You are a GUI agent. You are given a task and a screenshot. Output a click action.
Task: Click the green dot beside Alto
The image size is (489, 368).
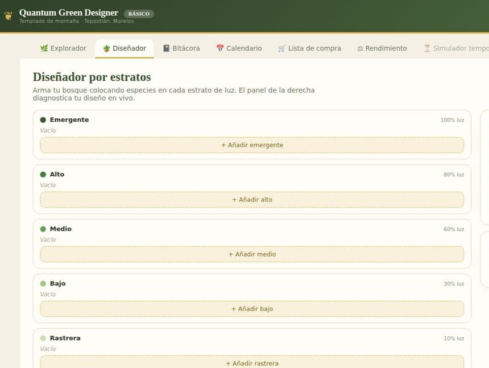(x=43, y=175)
